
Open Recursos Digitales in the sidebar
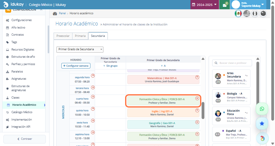pos(23,50)
